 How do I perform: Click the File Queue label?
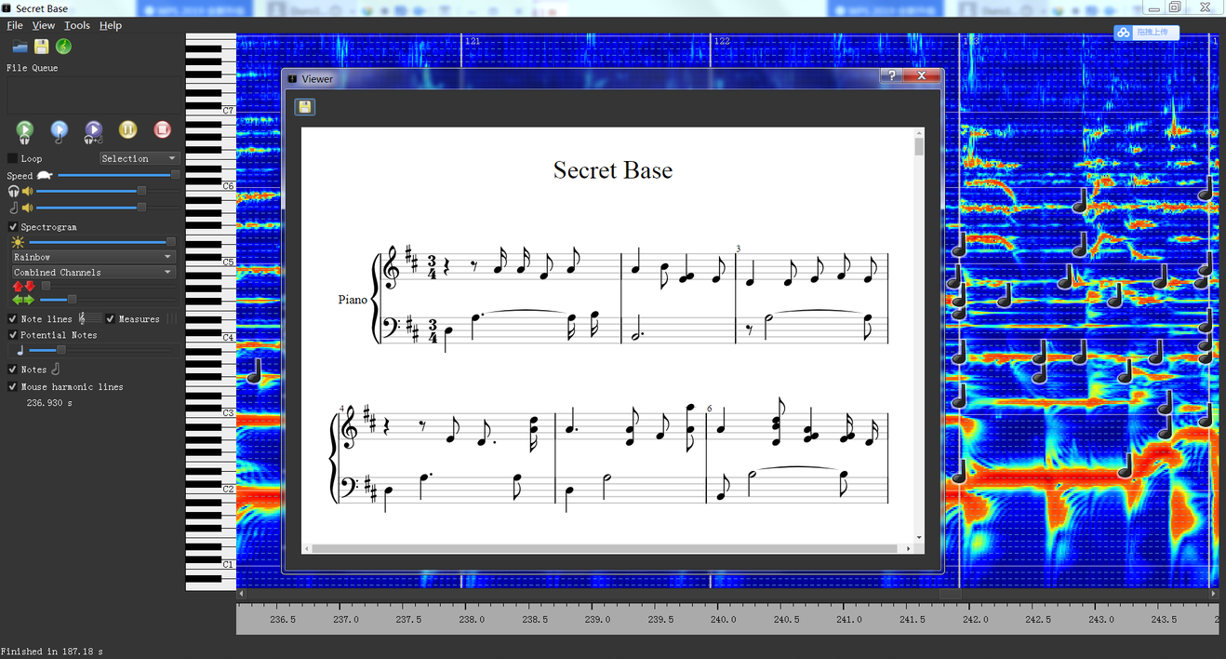(x=32, y=68)
